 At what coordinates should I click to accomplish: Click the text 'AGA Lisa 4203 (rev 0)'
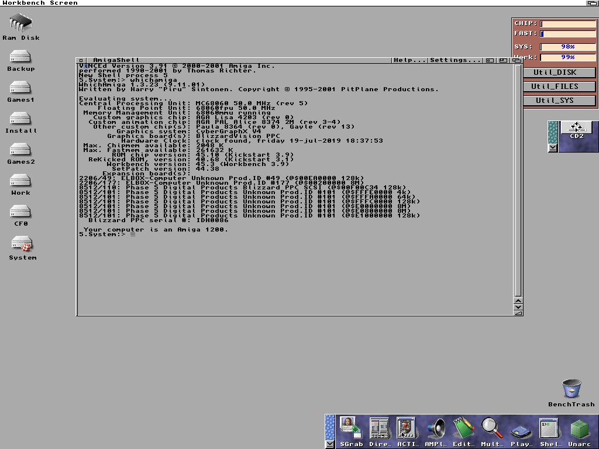(x=245, y=117)
